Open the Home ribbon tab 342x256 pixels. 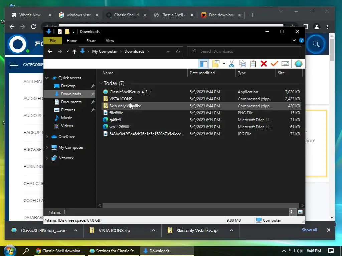(x=72, y=41)
